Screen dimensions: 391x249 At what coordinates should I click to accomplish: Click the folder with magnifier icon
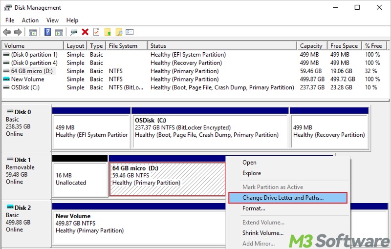pos(119,32)
